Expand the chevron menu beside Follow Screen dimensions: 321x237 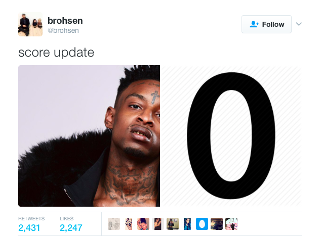pyautogui.click(x=299, y=24)
